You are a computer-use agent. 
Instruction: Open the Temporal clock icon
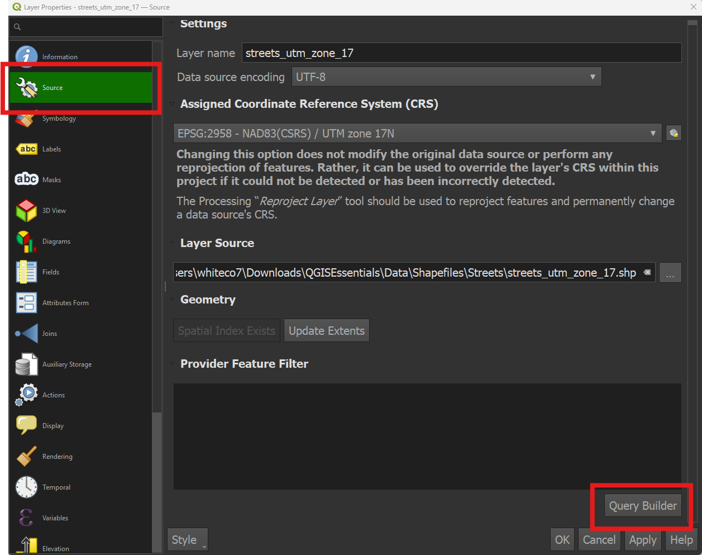point(26,487)
